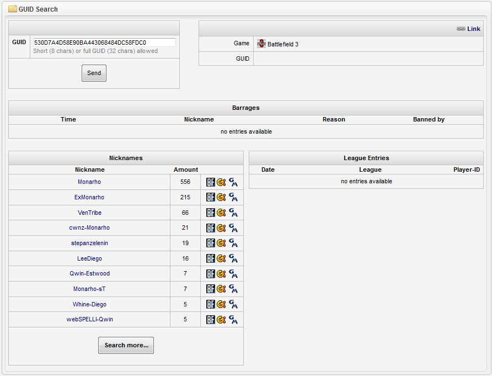Open the Qwin-Estwood nickname link
Screen dimensions: 492x376
[x=89, y=274]
